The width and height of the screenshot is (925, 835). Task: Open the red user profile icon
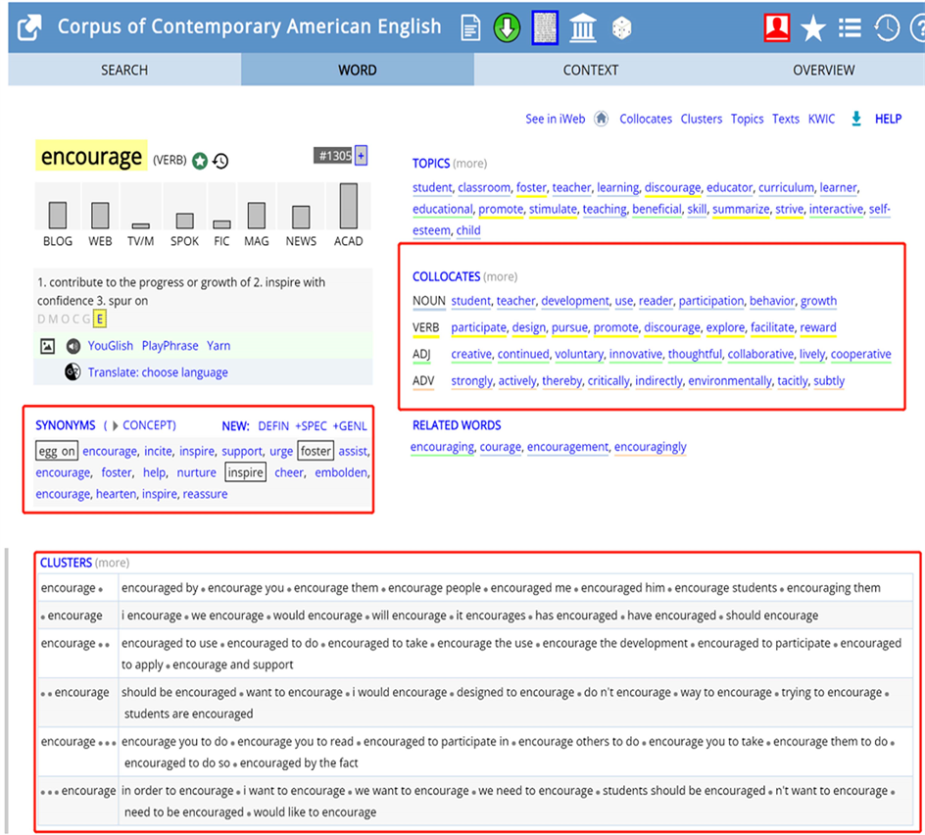[777, 28]
